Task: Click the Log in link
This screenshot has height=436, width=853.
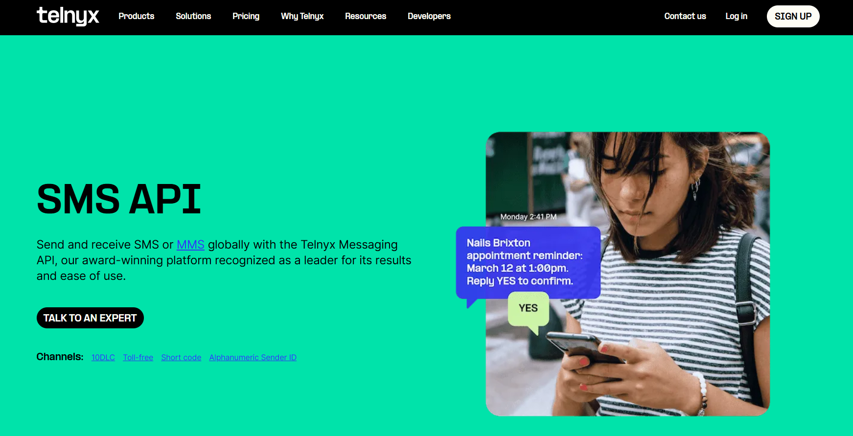Action: click(736, 16)
